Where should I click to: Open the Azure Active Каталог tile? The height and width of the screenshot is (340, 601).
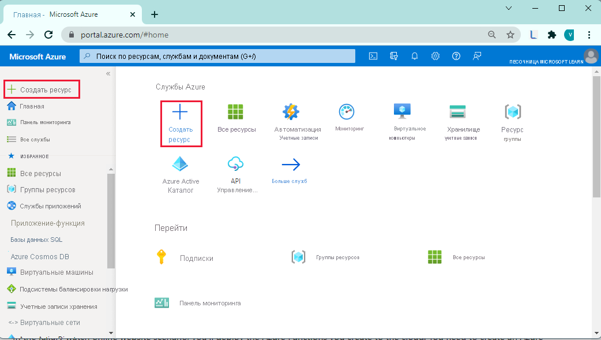180,175
